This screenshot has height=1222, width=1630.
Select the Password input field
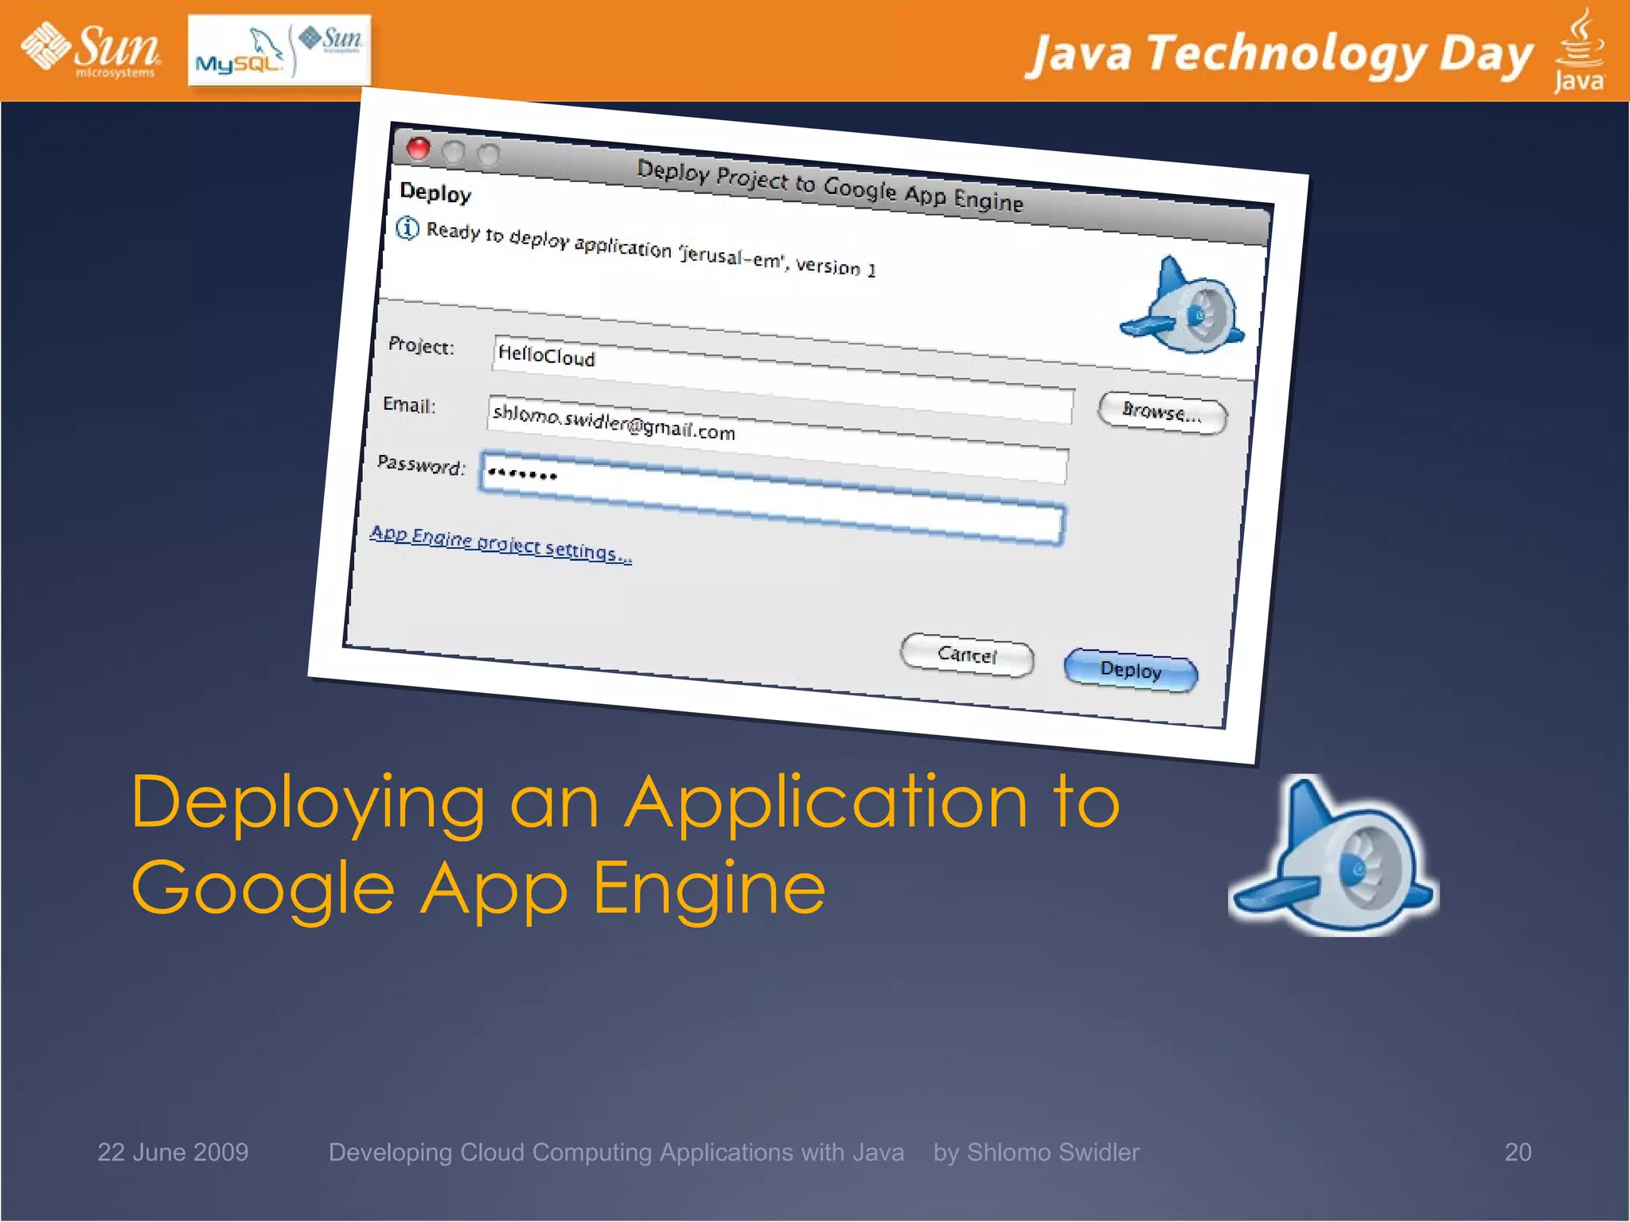click(772, 500)
